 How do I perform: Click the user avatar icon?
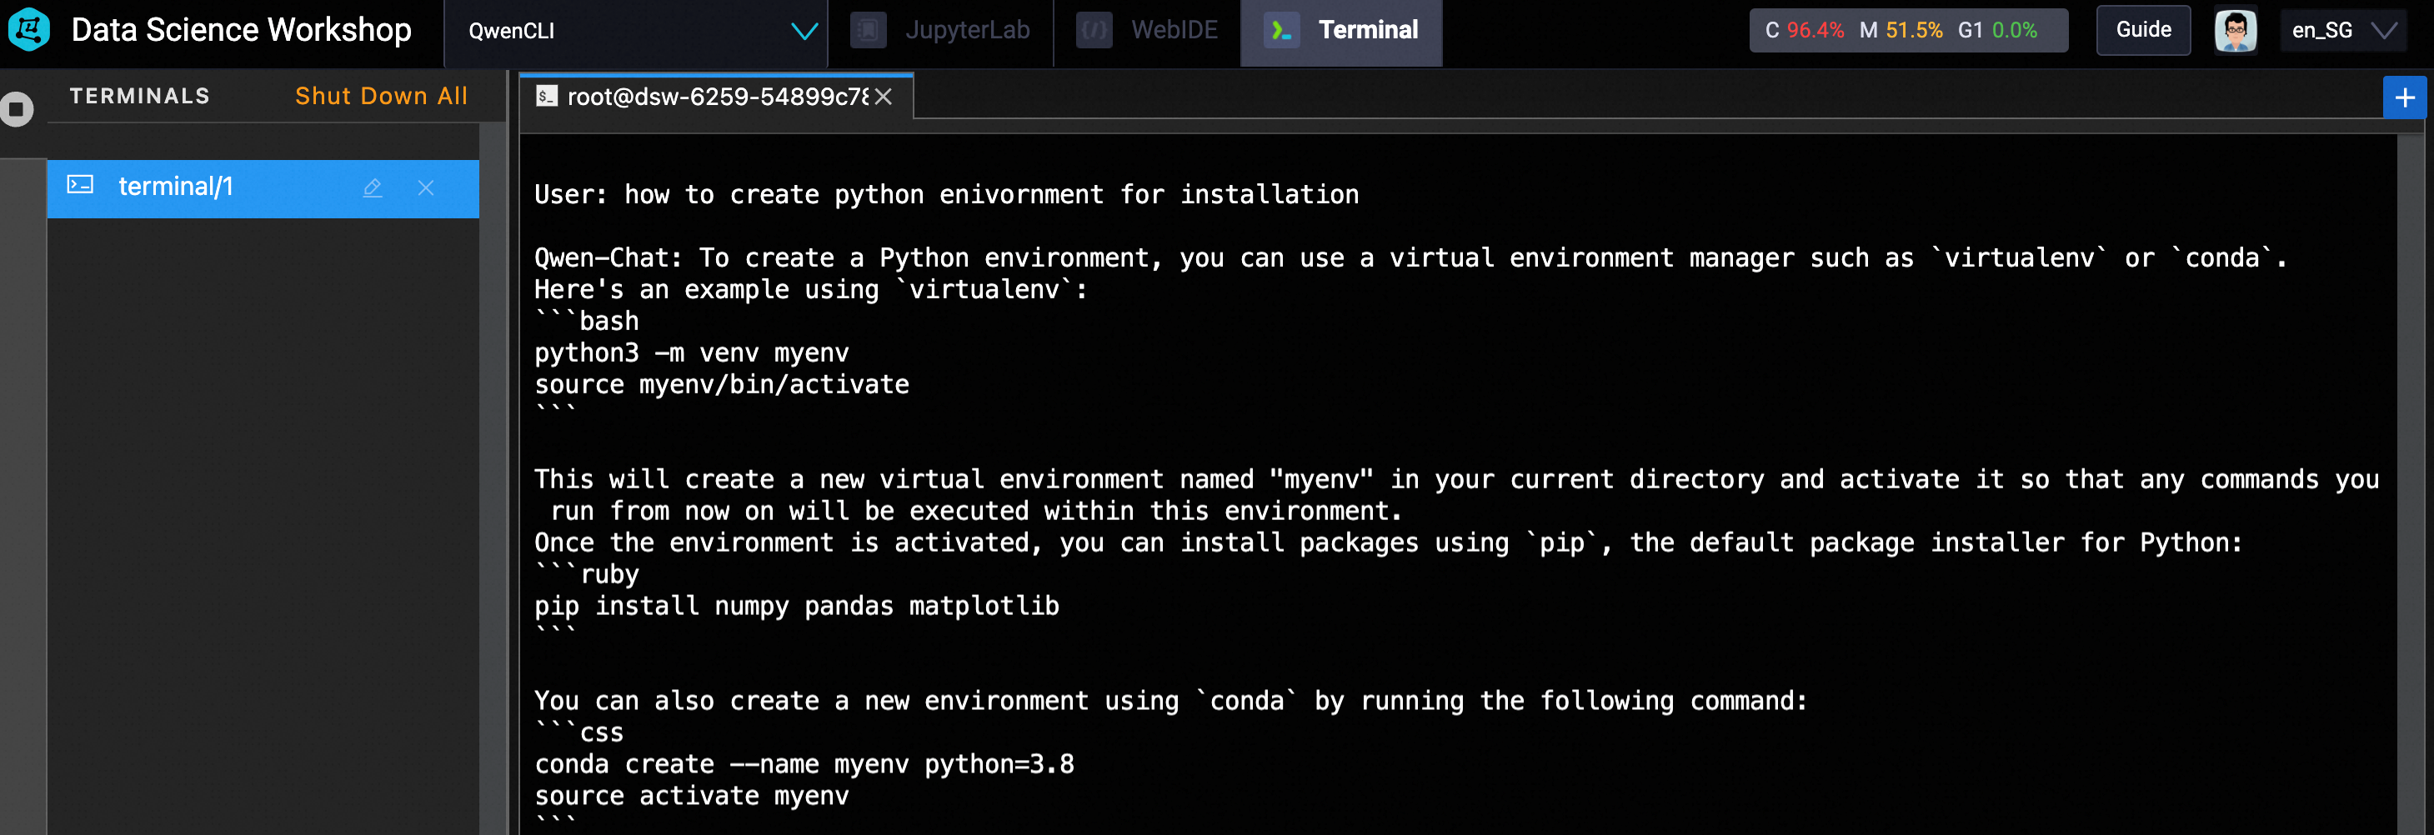[2236, 30]
